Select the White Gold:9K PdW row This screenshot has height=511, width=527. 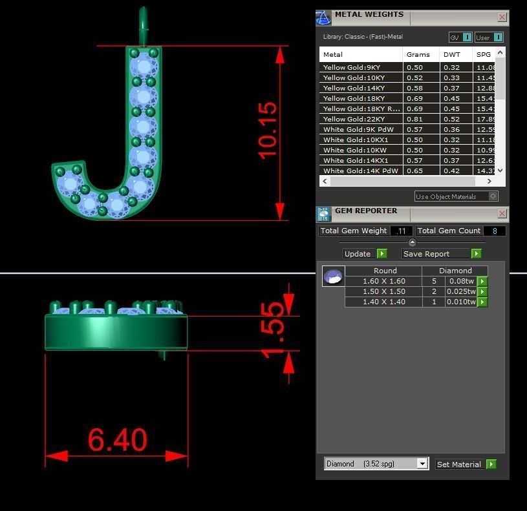[x=407, y=130]
